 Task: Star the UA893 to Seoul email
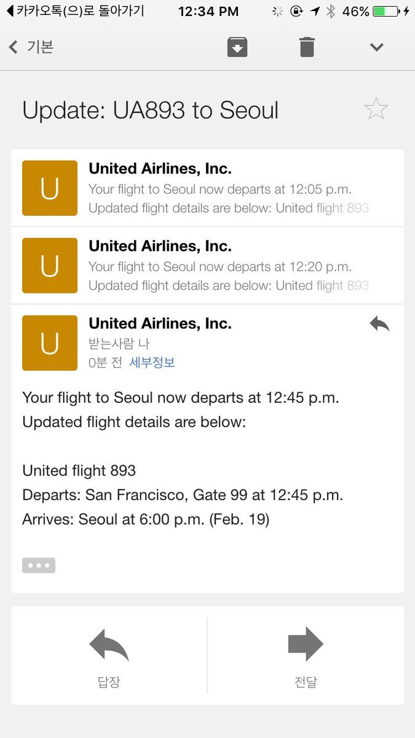[376, 109]
